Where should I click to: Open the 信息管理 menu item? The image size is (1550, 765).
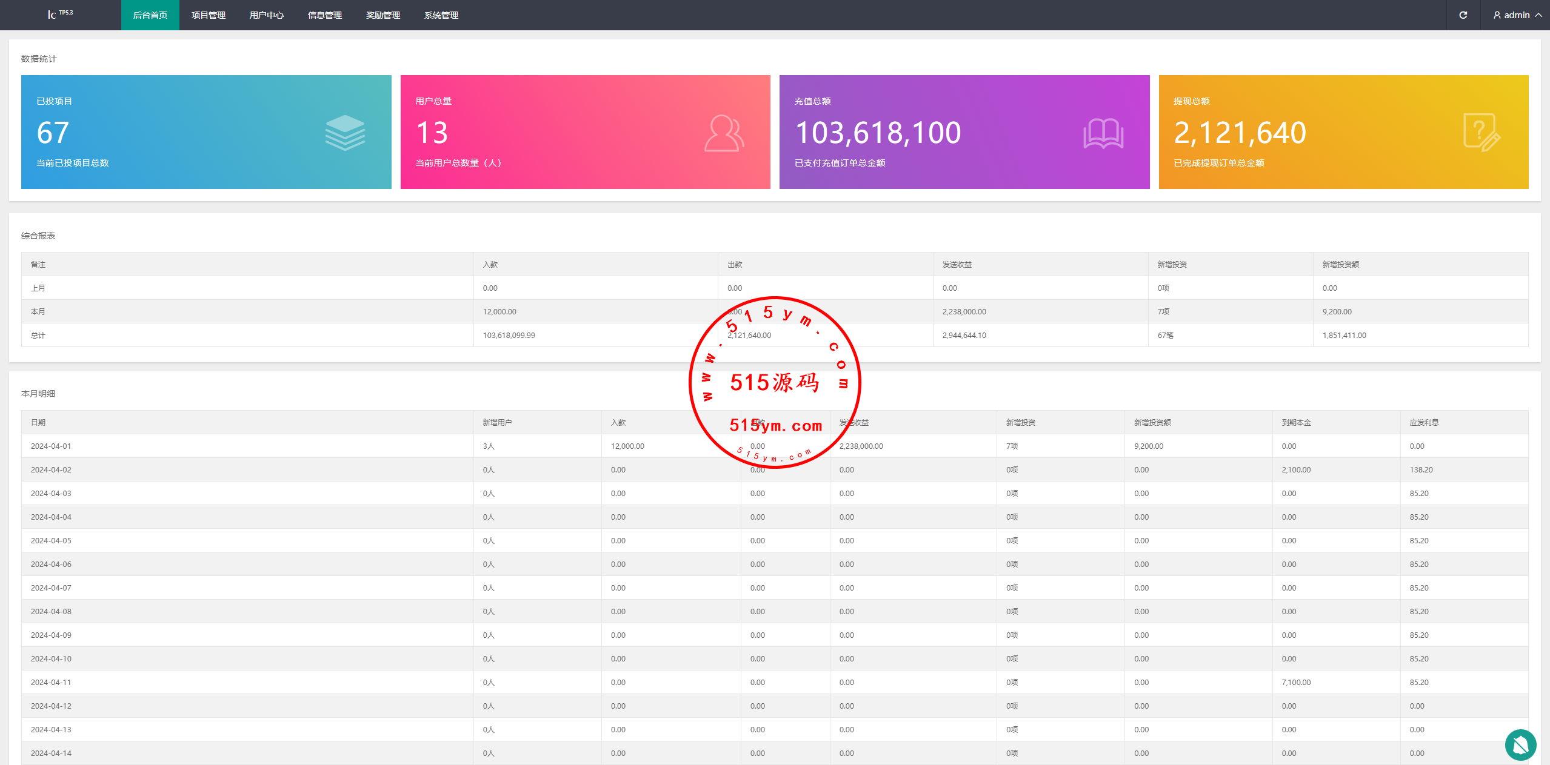(324, 15)
